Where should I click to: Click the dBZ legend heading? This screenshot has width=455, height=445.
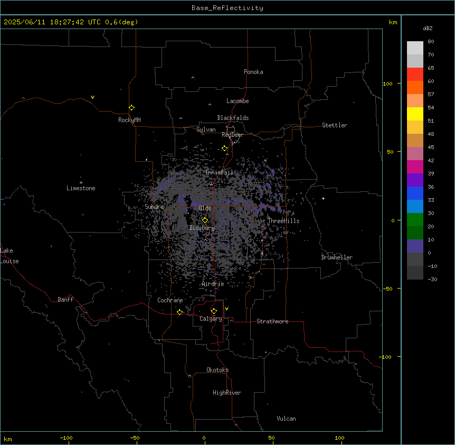point(428,28)
